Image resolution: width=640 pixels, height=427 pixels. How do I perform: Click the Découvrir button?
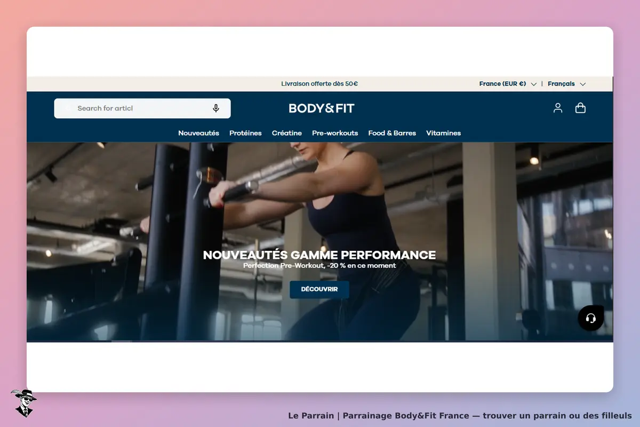click(x=319, y=289)
